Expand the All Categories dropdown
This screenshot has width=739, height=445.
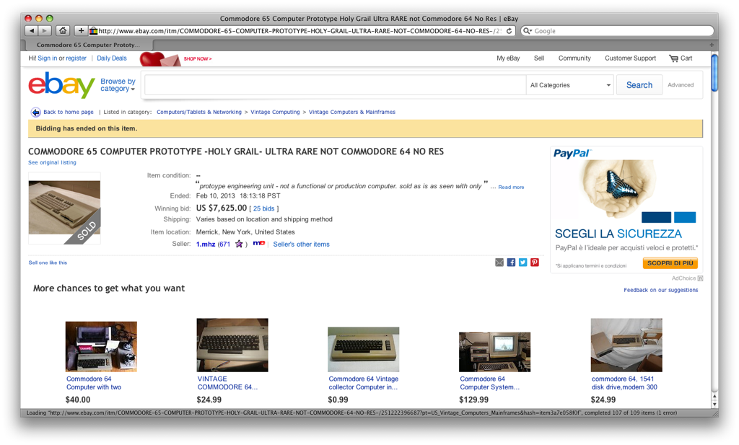570,85
